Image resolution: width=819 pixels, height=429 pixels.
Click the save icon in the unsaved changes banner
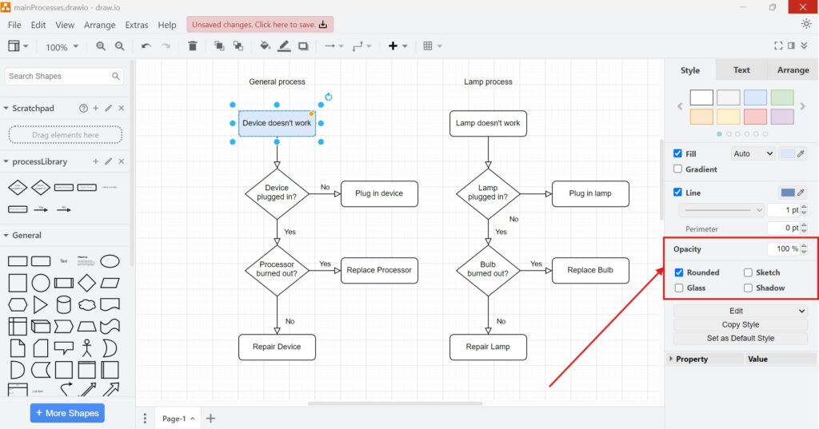[x=323, y=25]
